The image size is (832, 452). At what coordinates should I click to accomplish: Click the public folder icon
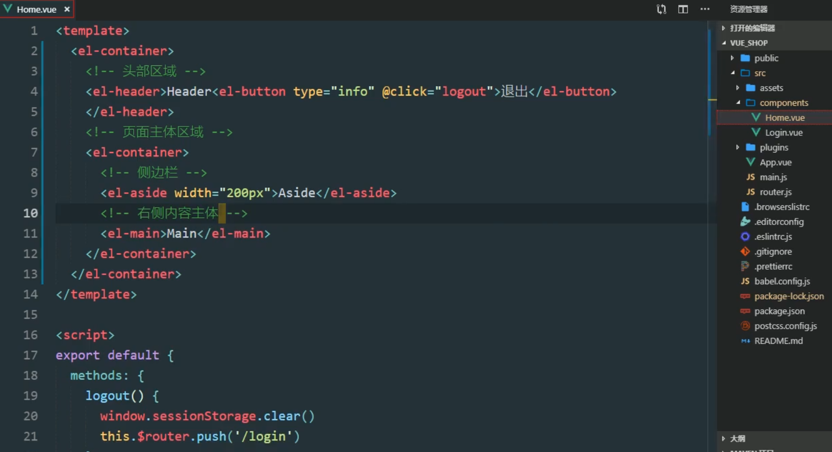(746, 58)
